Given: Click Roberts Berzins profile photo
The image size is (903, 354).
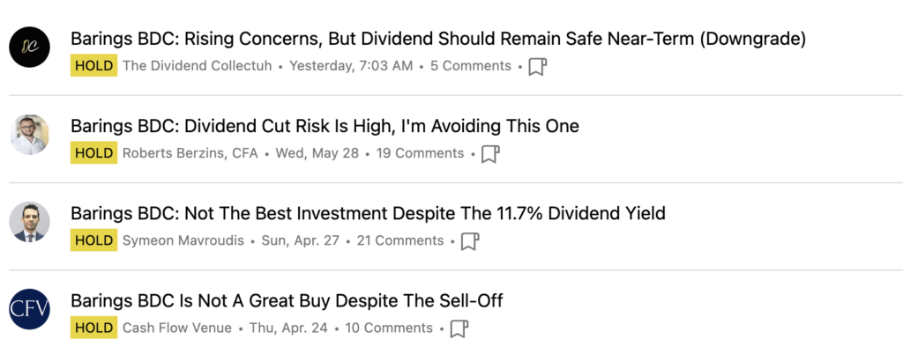Looking at the screenshot, I should pyautogui.click(x=29, y=135).
